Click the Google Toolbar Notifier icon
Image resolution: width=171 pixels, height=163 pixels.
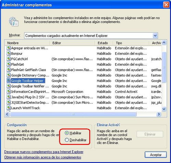(9, 86)
